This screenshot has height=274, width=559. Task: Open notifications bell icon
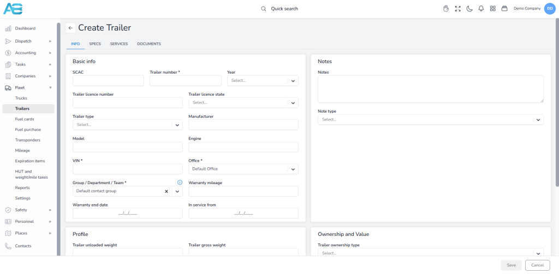tap(481, 9)
